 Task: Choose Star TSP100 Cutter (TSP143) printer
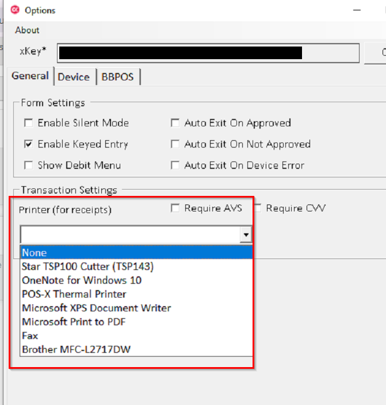pos(136,267)
